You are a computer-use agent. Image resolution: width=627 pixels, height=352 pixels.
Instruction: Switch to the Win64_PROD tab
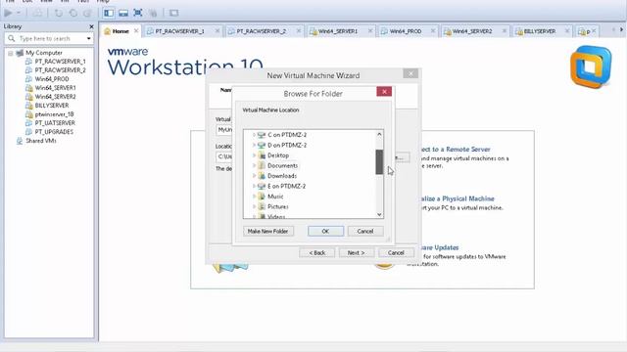point(405,31)
